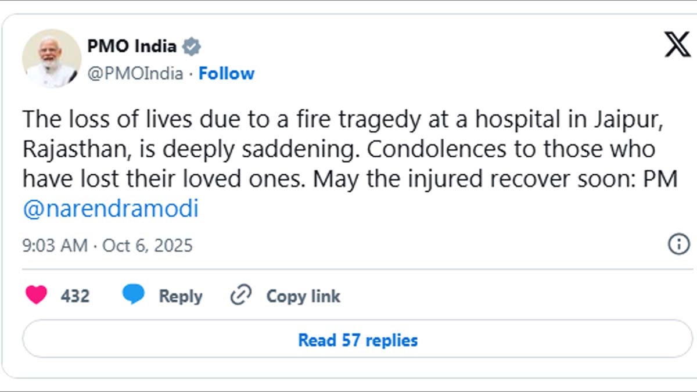
Task: Click the PMO India display name
Action: pos(132,46)
